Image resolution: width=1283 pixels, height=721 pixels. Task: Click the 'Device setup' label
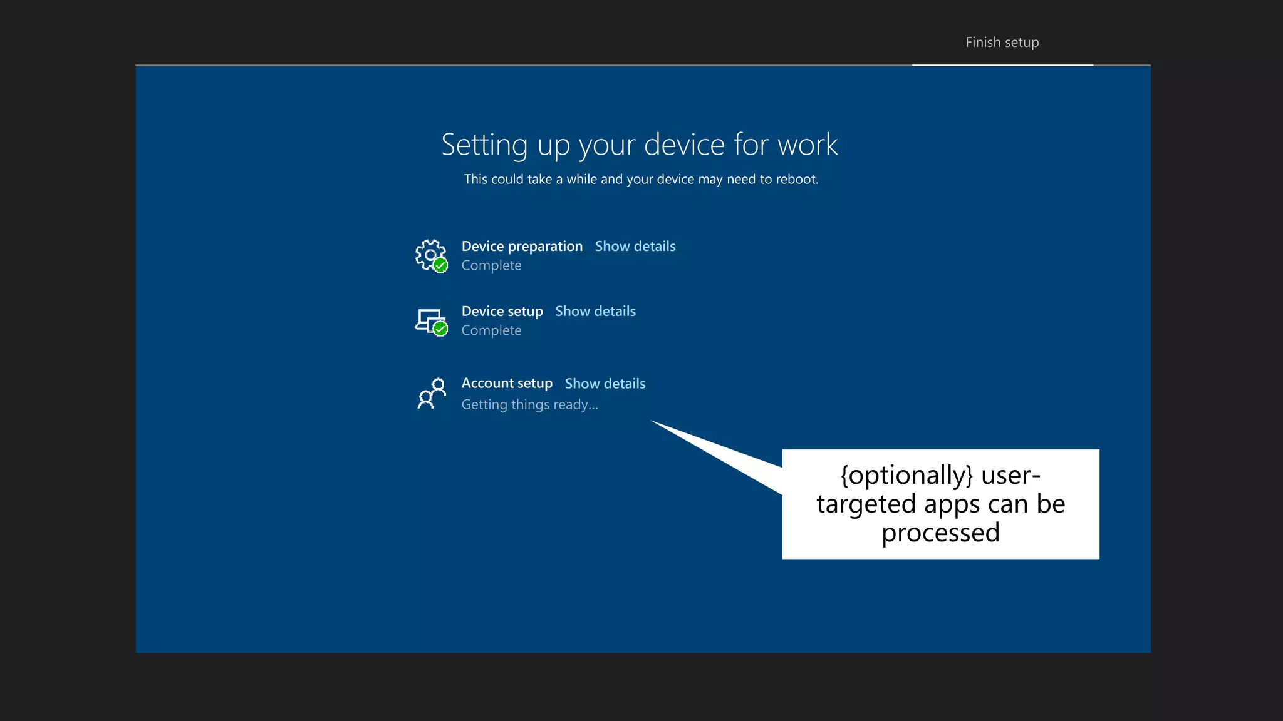[502, 311]
